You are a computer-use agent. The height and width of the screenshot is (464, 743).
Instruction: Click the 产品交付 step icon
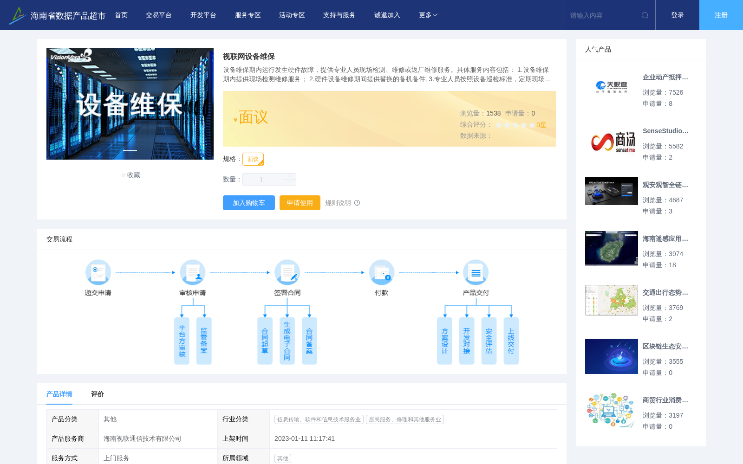tap(476, 272)
